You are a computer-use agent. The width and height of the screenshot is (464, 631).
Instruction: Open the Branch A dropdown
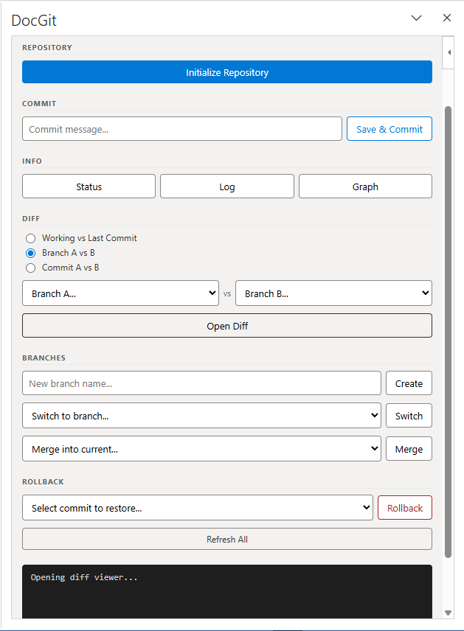tap(120, 293)
